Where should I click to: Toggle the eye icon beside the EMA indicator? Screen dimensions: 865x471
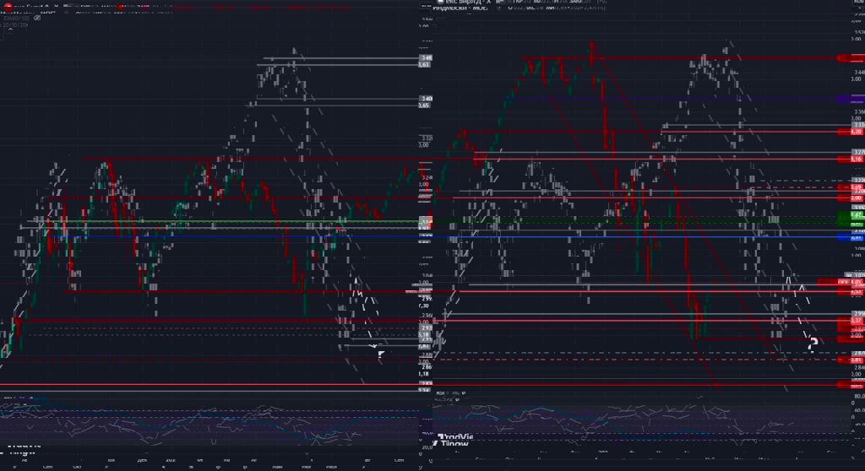click(37, 18)
